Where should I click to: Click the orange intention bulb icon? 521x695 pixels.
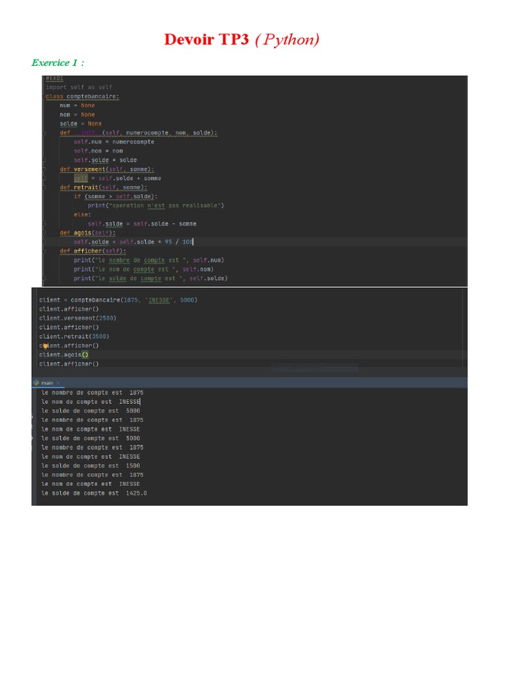tap(44, 345)
